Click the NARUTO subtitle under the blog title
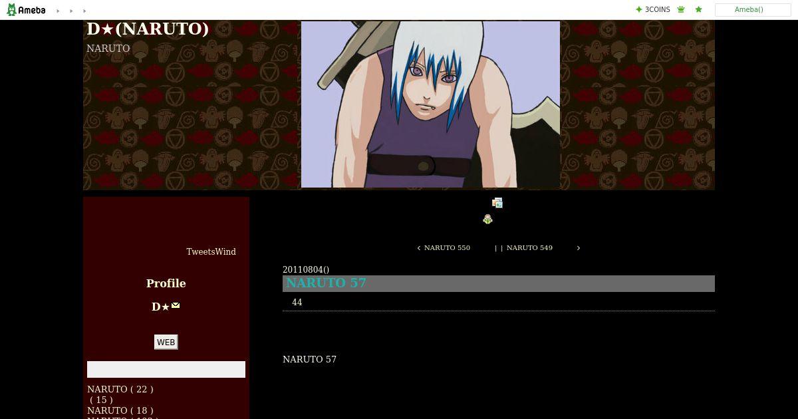Viewport: 798px width, 419px height. [108, 49]
